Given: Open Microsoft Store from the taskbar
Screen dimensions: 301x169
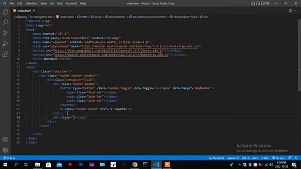Looking at the screenshot, I should point(48,165).
